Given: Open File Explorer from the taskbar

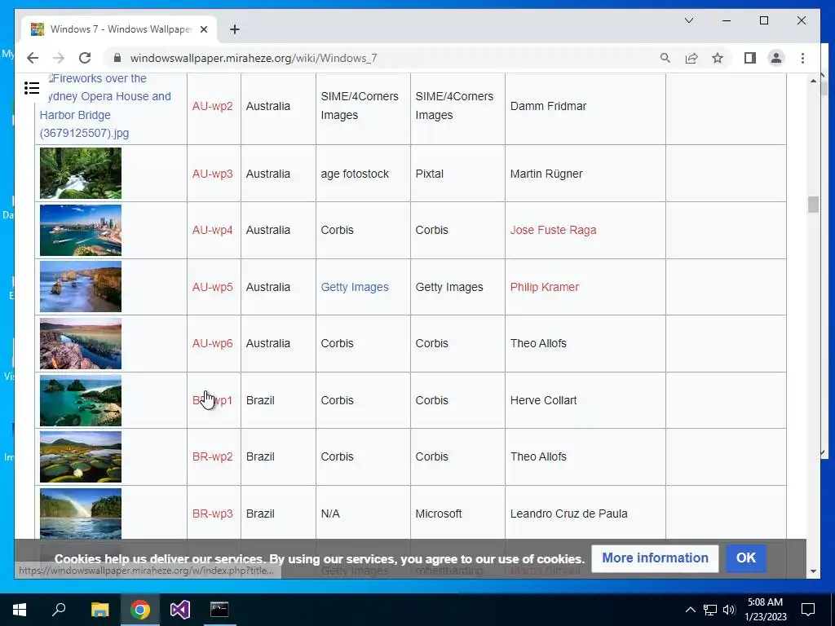Looking at the screenshot, I should point(100,610).
